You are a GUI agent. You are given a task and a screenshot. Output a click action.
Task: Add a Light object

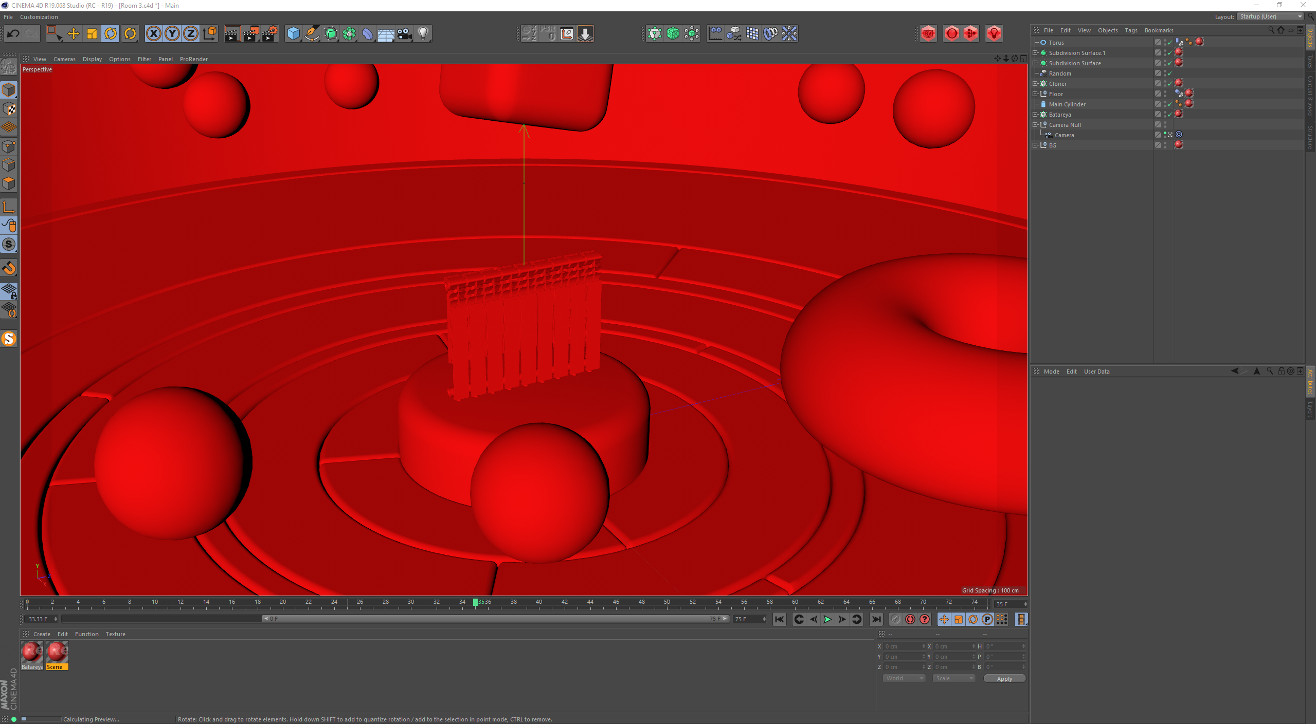(x=423, y=34)
